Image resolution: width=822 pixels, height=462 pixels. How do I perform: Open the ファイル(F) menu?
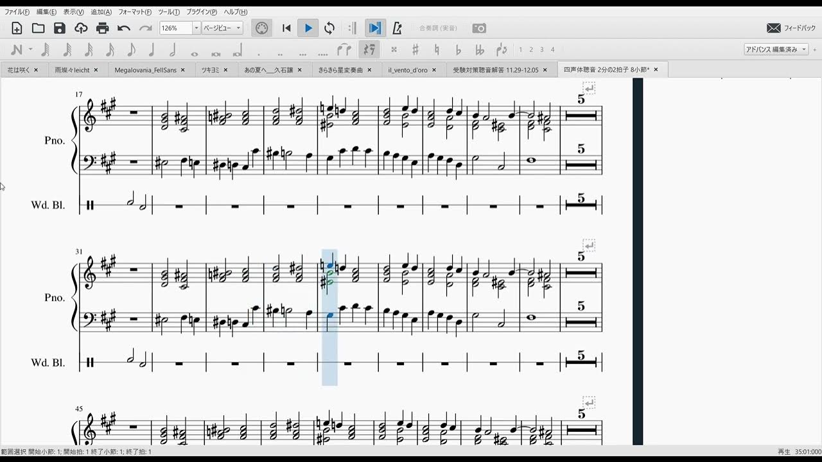click(x=17, y=12)
